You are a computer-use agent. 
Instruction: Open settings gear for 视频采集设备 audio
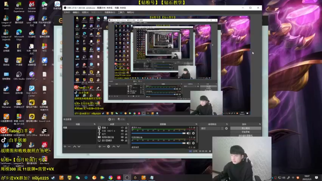[193, 143]
